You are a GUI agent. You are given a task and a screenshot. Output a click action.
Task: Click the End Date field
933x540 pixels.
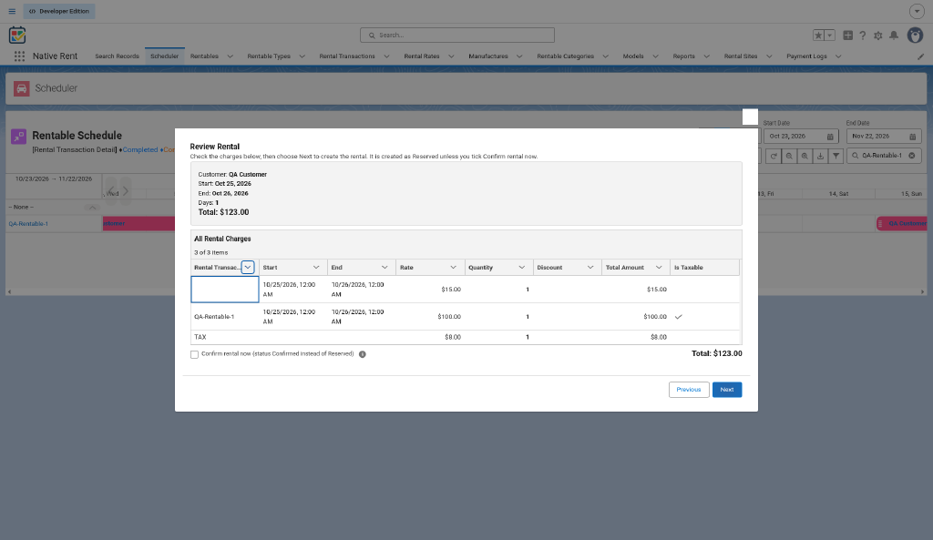coord(884,137)
